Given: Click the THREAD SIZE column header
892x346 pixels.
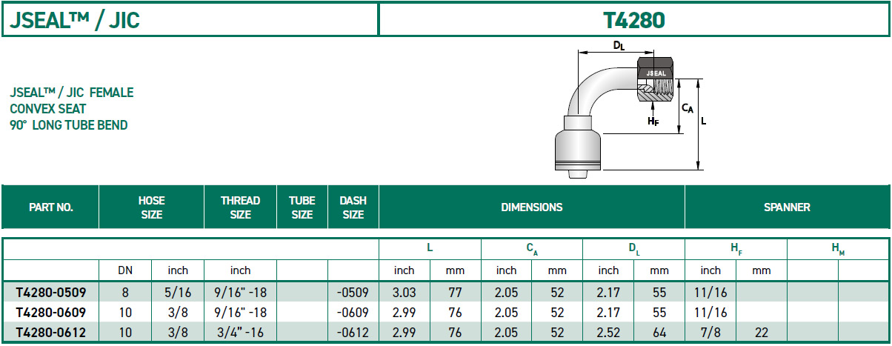Looking at the screenshot, I should pos(241,207).
